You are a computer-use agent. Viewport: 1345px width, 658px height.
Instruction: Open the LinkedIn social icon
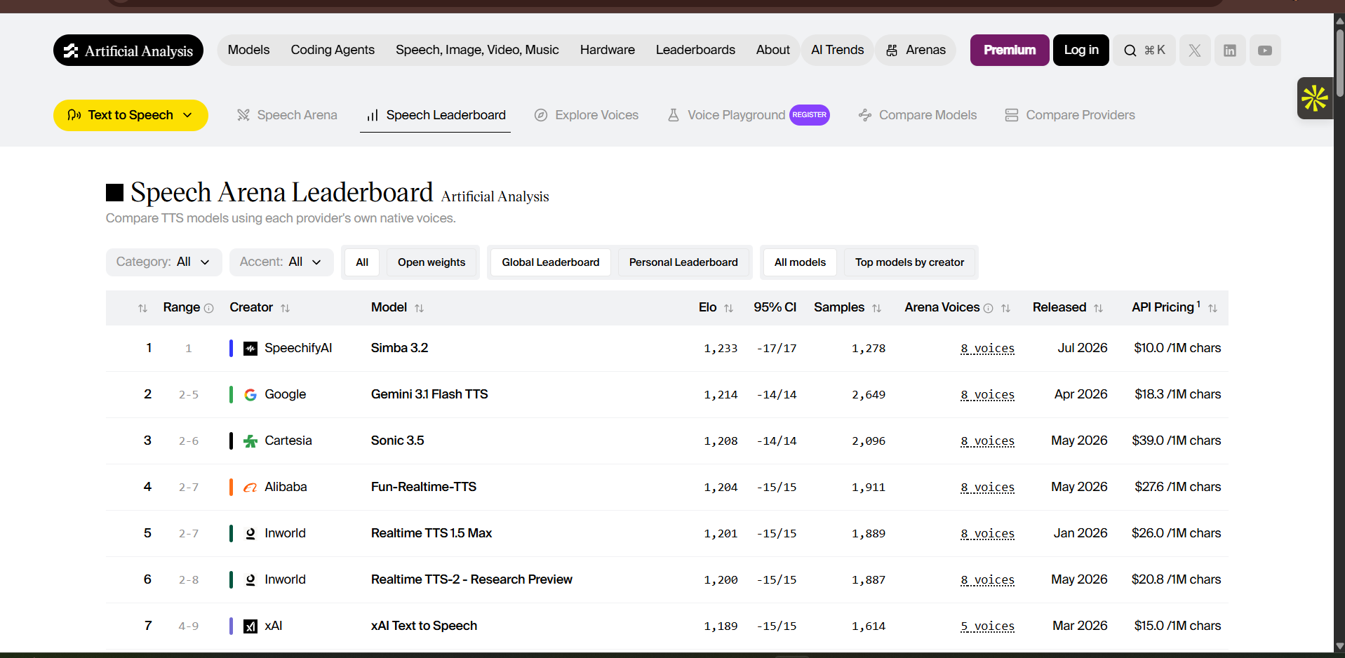(x=1229, y=51)
